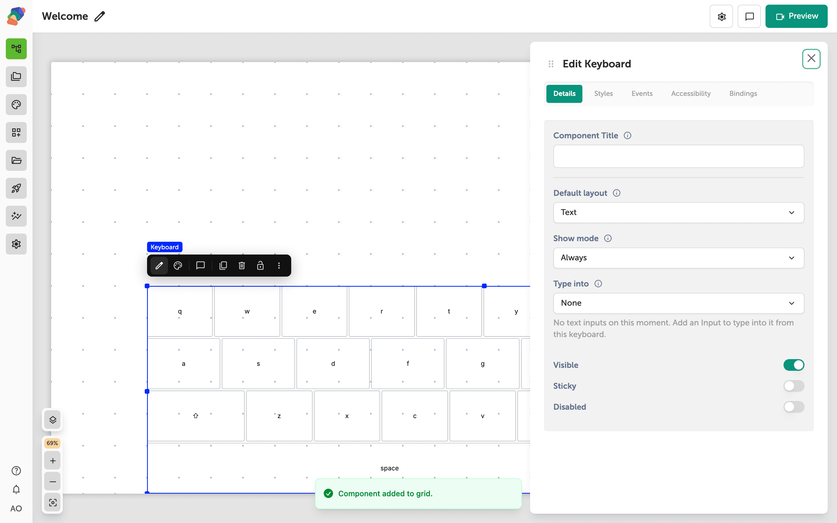Image resolution: width=837 pixels, height=523 pixels.
Task: Open the layers panel button
Action: (x=53, y=420)
